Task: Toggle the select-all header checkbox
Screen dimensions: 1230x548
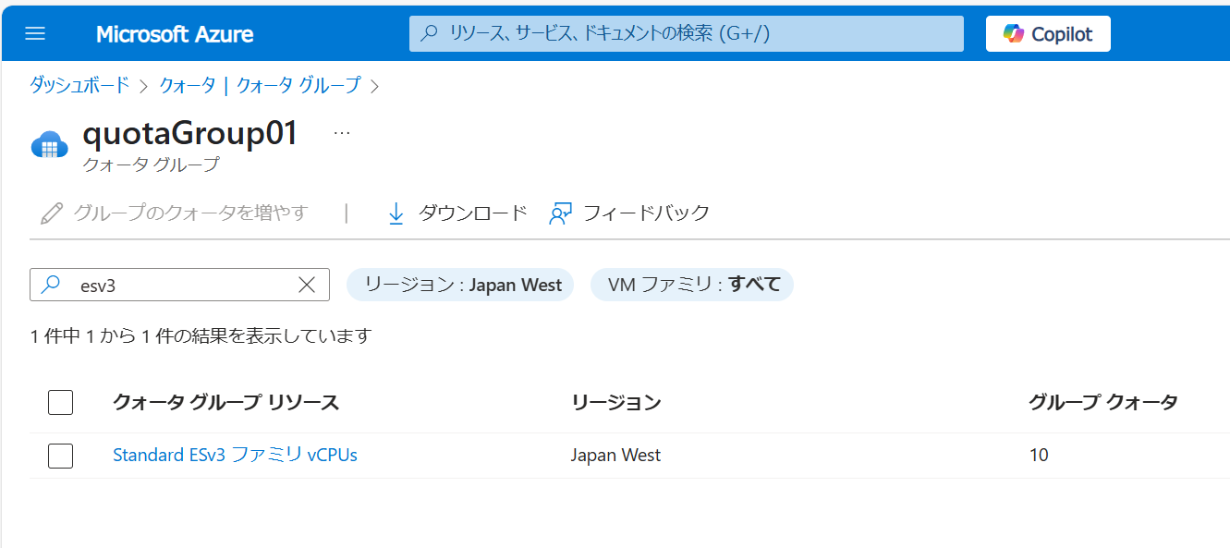Action: pos(60,402)
